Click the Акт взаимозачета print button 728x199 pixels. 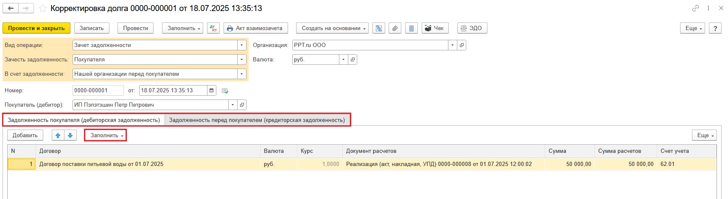point(255,28)
